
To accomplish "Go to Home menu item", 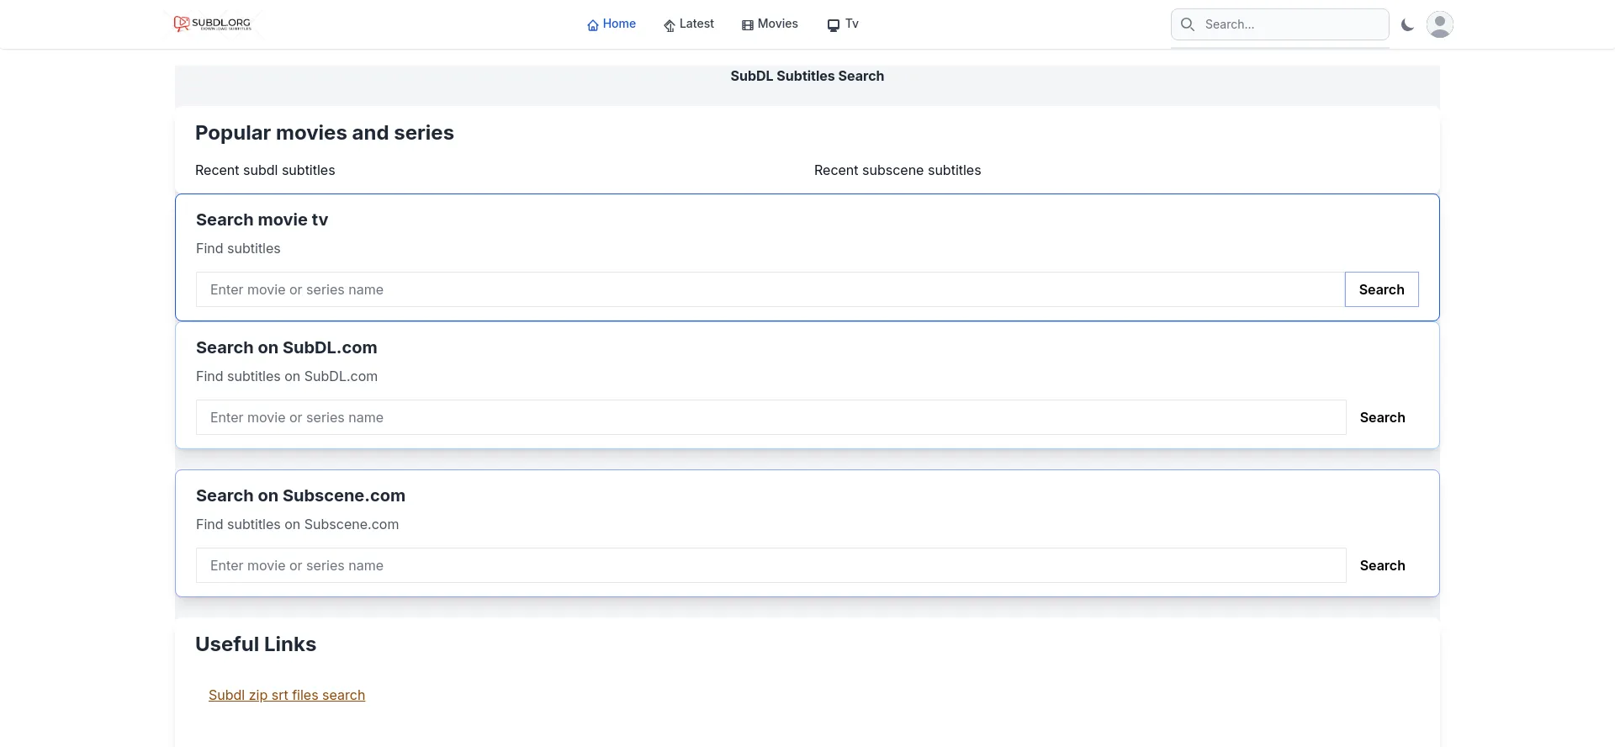I will 612,24.
